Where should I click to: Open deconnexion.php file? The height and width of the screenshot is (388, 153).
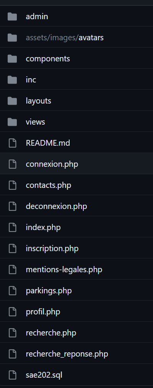(x=56, y=206)
